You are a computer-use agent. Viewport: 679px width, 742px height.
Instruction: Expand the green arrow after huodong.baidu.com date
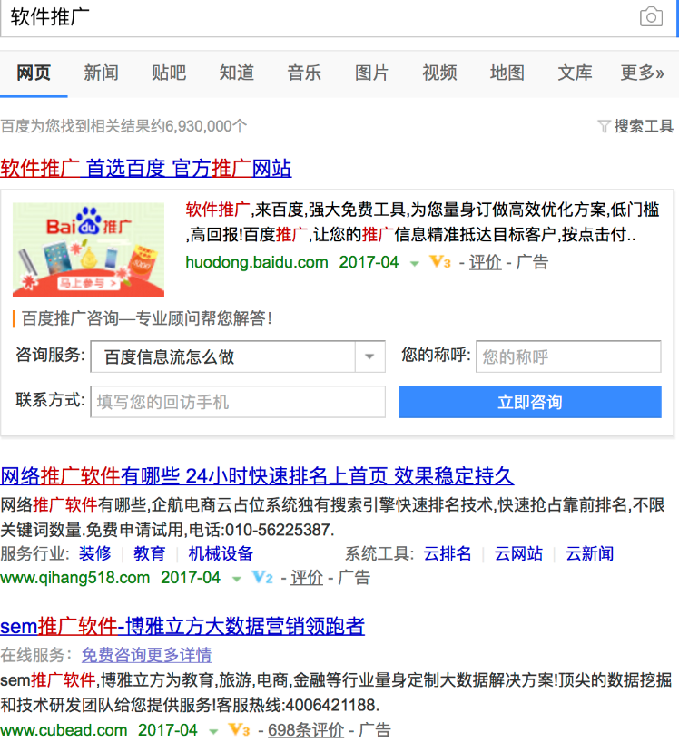pyautogui.click(x=414, y=264)
